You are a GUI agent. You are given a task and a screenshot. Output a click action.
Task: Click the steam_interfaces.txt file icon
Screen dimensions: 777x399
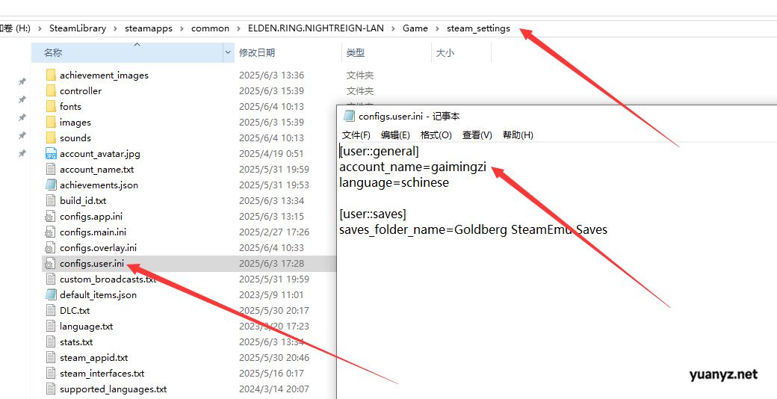[x=51, y=374]
